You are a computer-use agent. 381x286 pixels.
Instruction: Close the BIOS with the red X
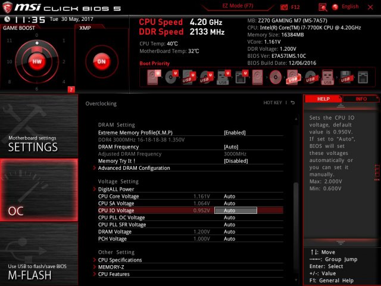click(x=370, y=7)
